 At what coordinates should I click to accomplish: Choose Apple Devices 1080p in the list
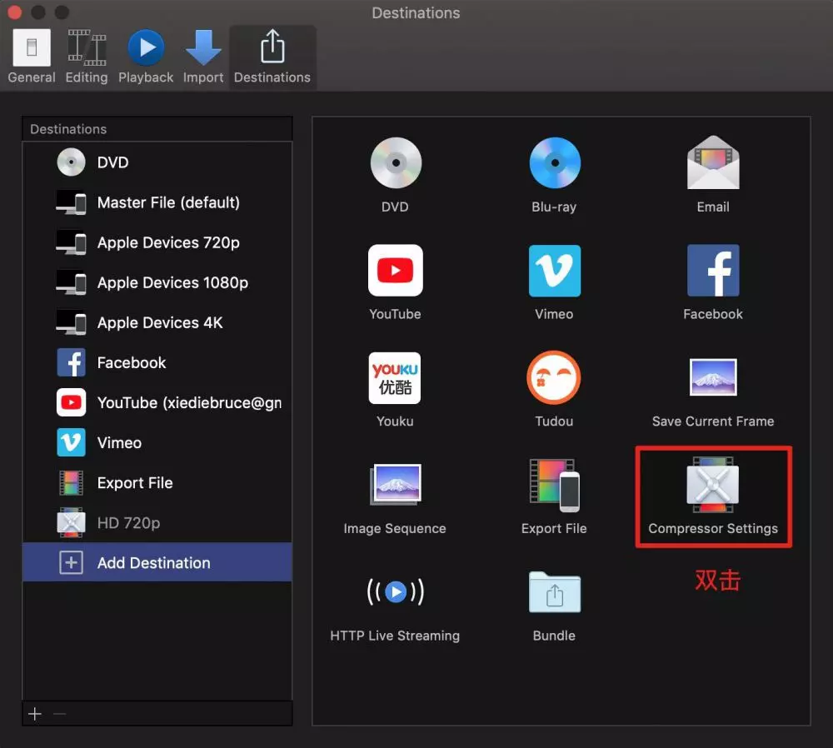tap(157, 282)
